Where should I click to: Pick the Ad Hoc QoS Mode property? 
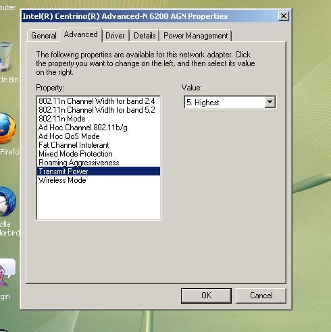click(99, 136)
